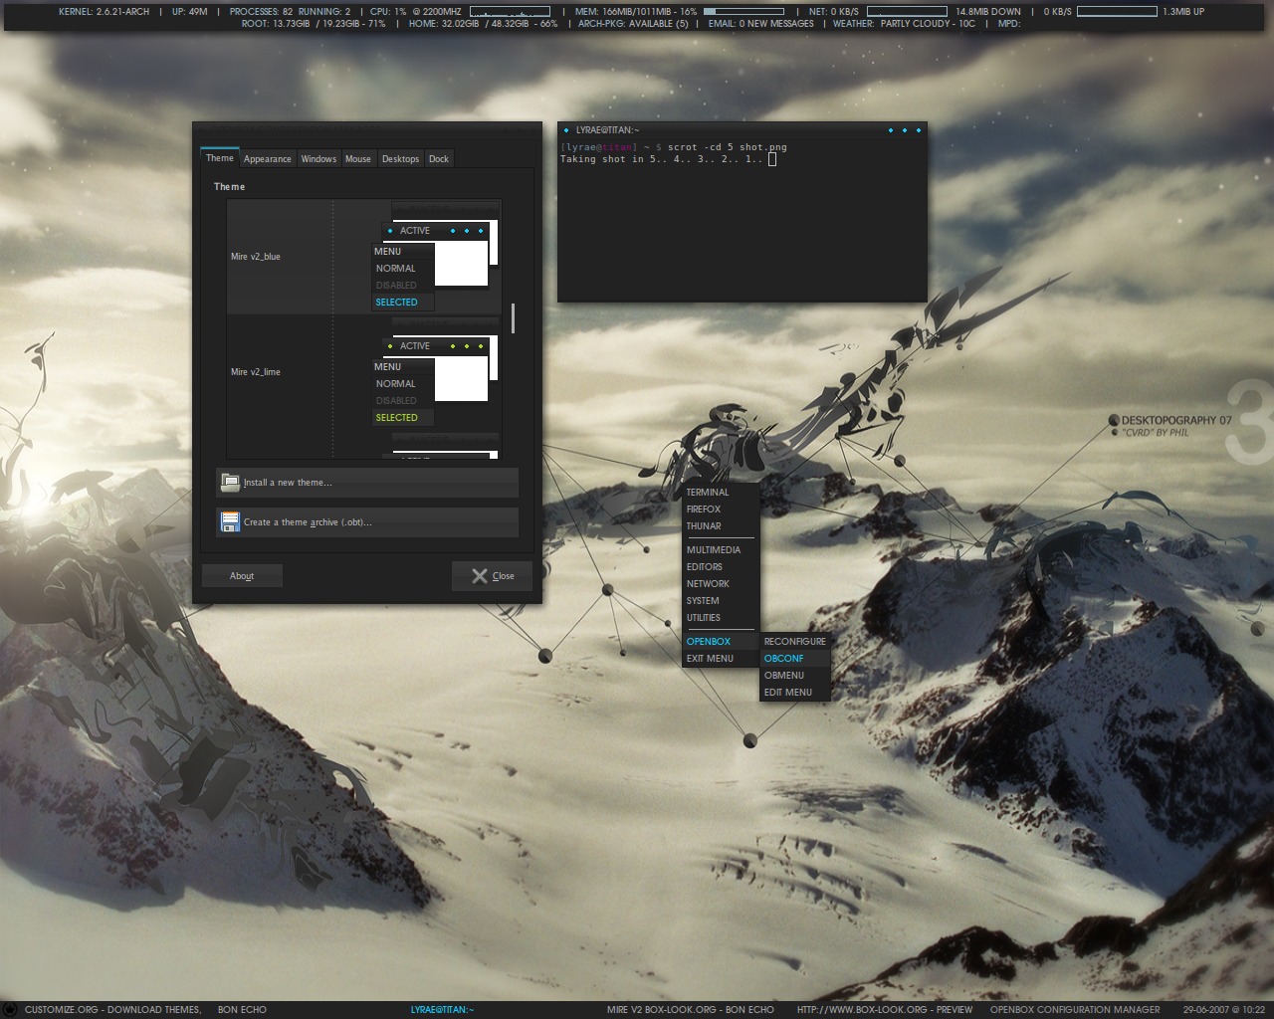The width and height of the screenshot is (1274, 1019).
Task: Switch to Customize.org Bon Echo taskbar entry
Action: pyautogui.click(x=145, y=1009)
